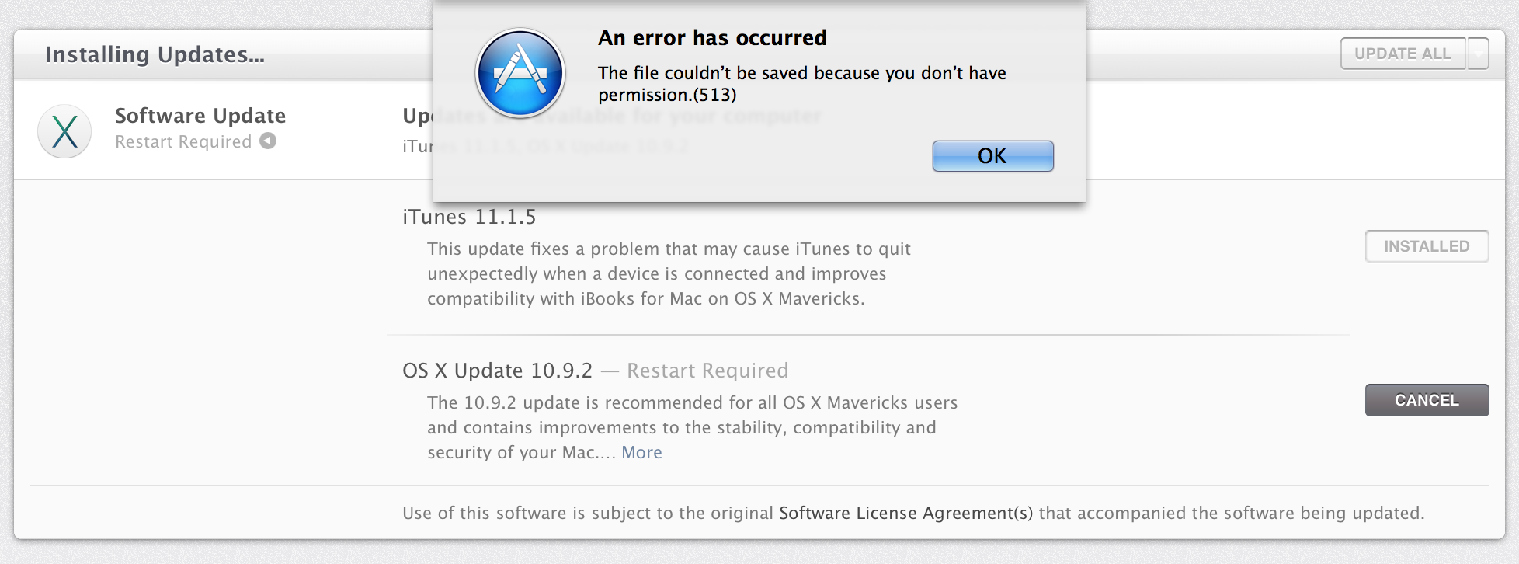Click the Restart Required text beside OS X Update
The width and height of the screenshot is (1519, 564).
point(707,371)
